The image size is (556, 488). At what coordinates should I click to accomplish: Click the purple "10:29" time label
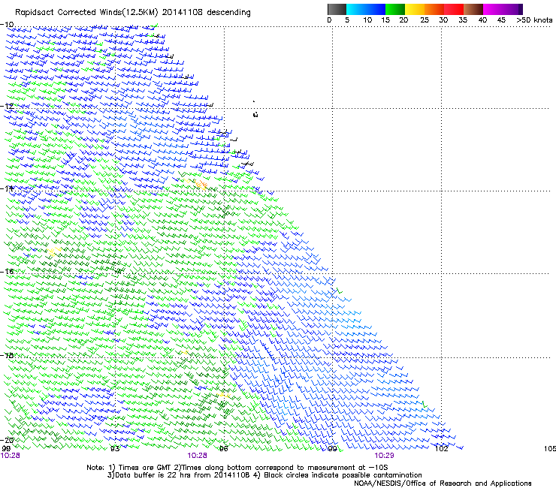click(384, 456)
